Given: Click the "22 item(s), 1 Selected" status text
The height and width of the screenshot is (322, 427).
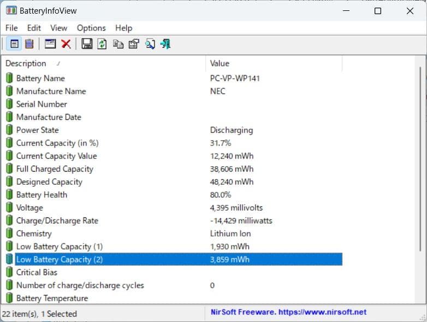Looking at the screenshot, I should coord(39,314).
